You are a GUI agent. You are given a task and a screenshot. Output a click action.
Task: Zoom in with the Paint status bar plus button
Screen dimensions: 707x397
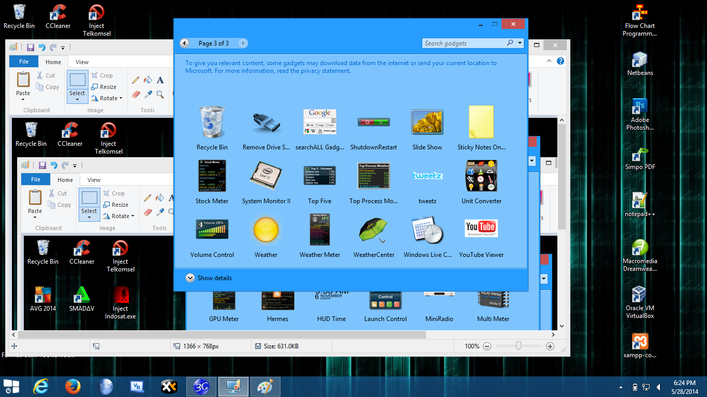[550, 346]
